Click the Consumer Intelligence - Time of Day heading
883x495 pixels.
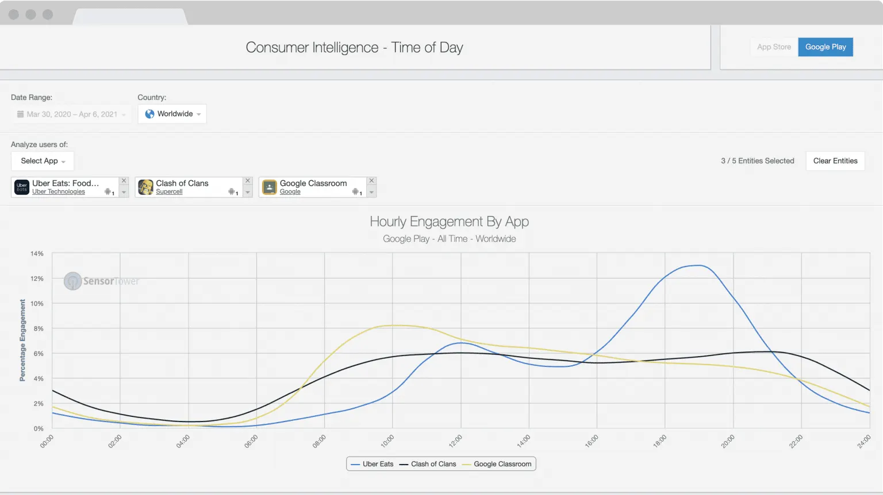[355, 48]
